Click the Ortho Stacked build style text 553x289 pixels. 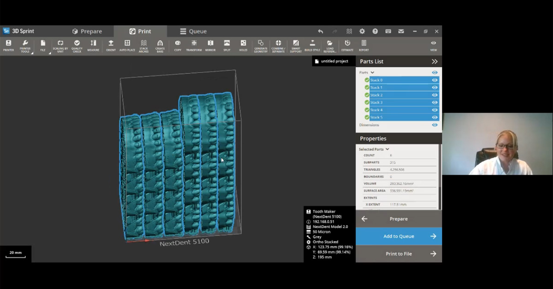(x=325, y=242)
